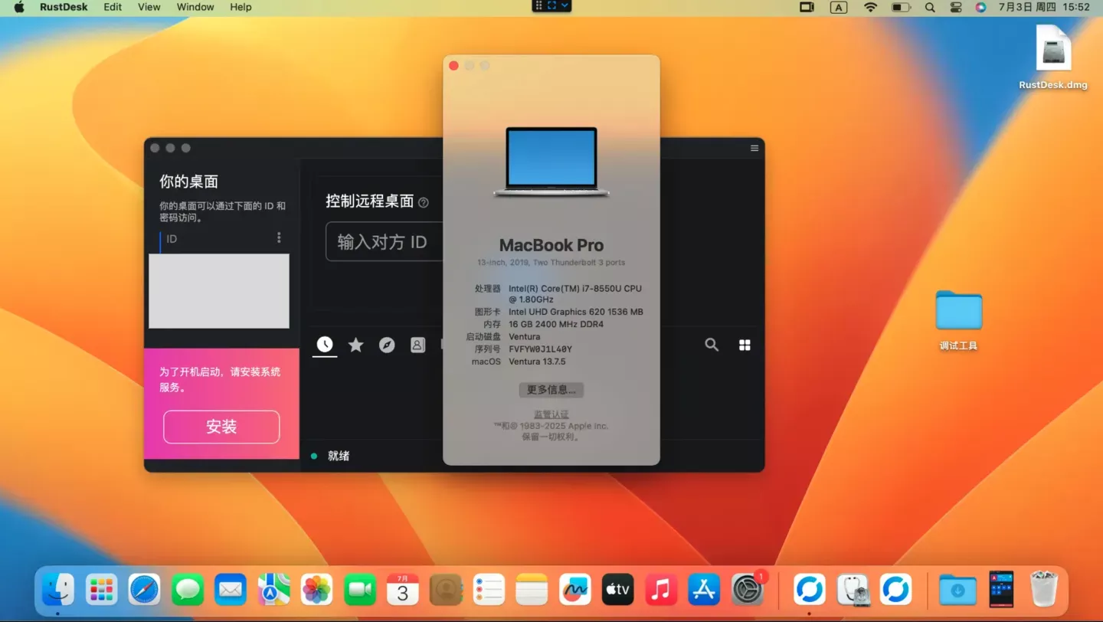Viewport: 1103px width, 622px height.
Task: Click the screen capture control in menu bar center
Action: (551, 6)
